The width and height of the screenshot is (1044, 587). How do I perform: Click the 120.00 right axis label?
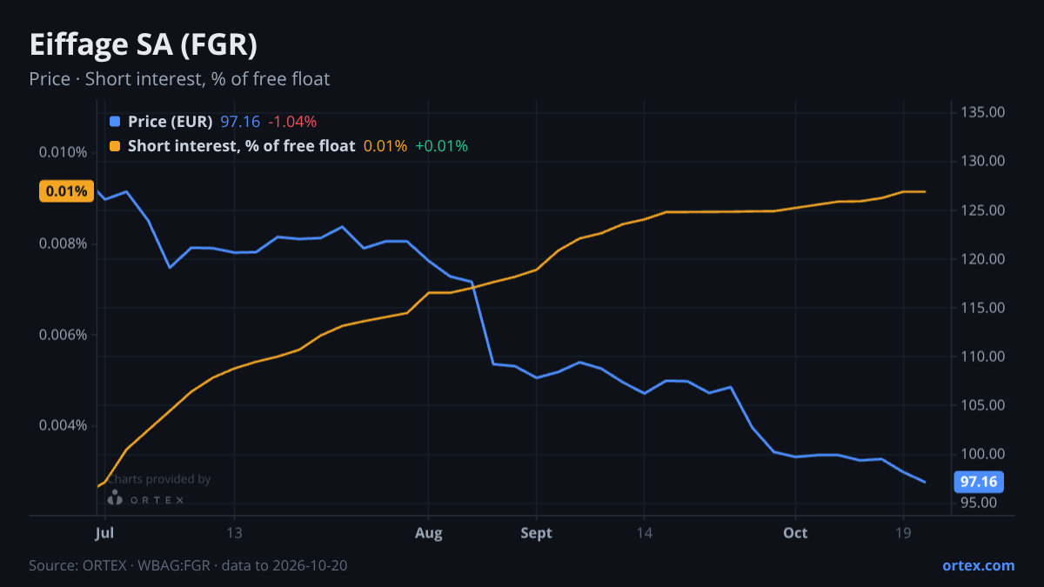(x=982, y=259)
